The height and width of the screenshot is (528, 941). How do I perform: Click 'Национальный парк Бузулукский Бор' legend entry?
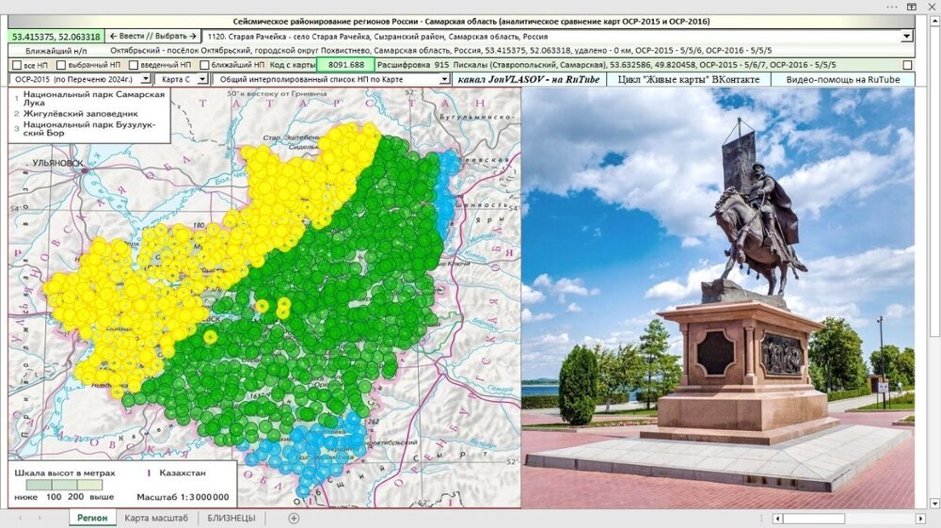pyautogui.click(x=89, y=129)
